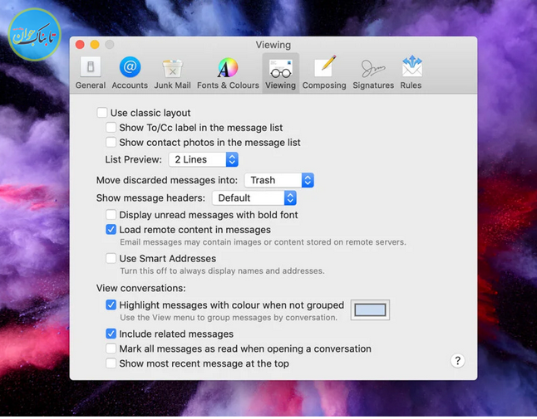Click the help question mark button
The width and height of the screenshot is (537, 419).
tap(457, 360)
